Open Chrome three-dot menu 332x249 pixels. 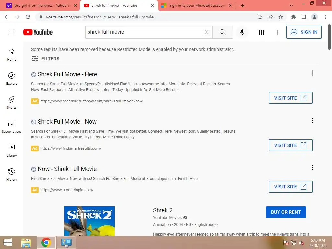point(325,17)
